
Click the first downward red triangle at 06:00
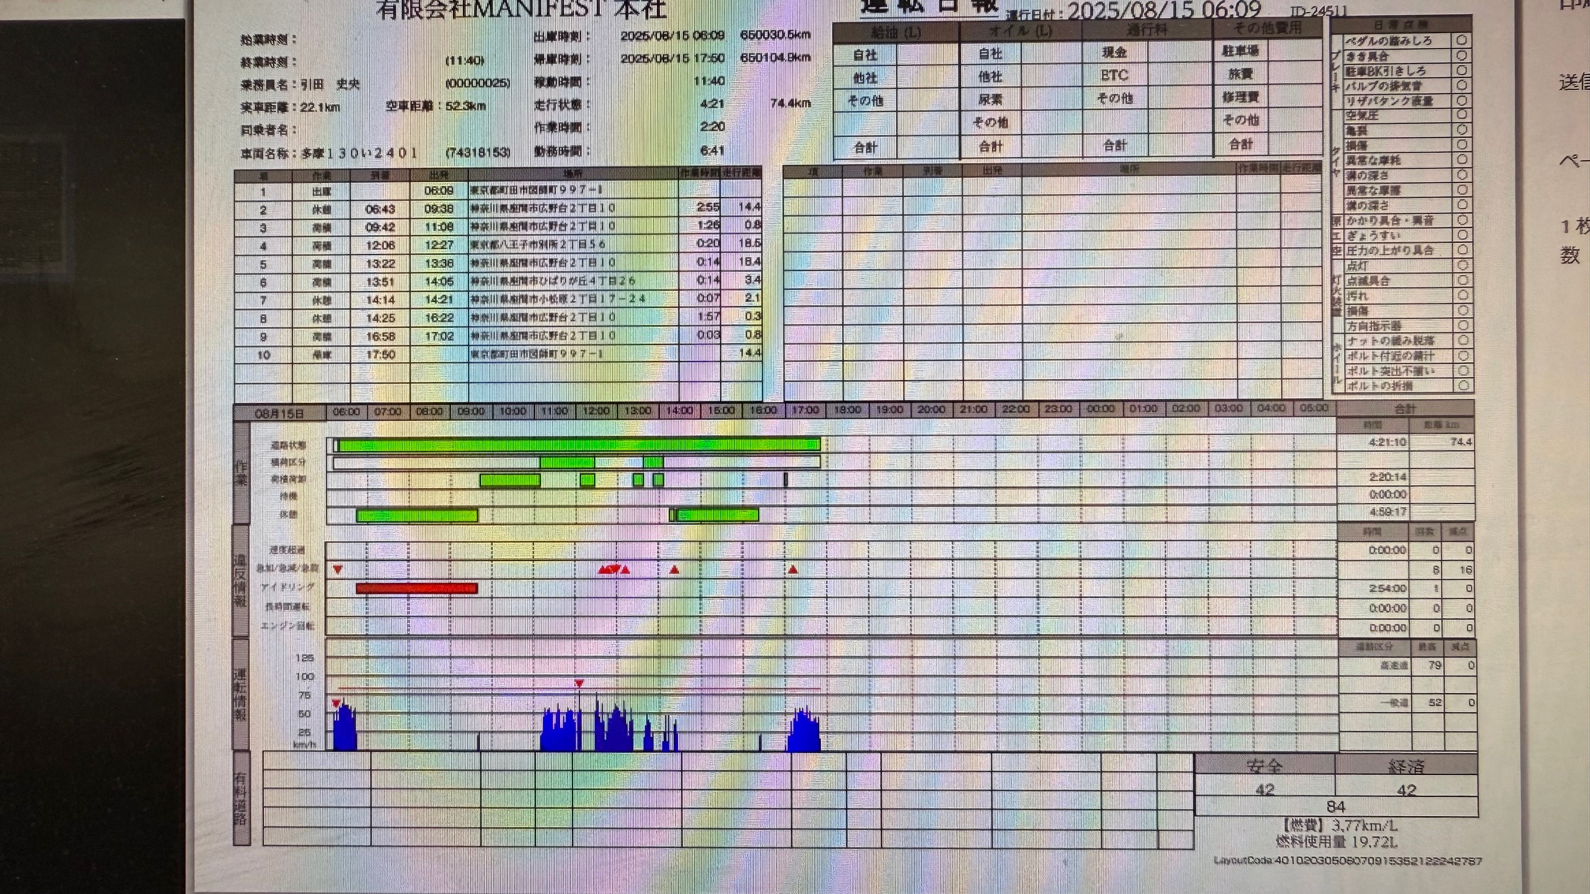tap(338, 569)
